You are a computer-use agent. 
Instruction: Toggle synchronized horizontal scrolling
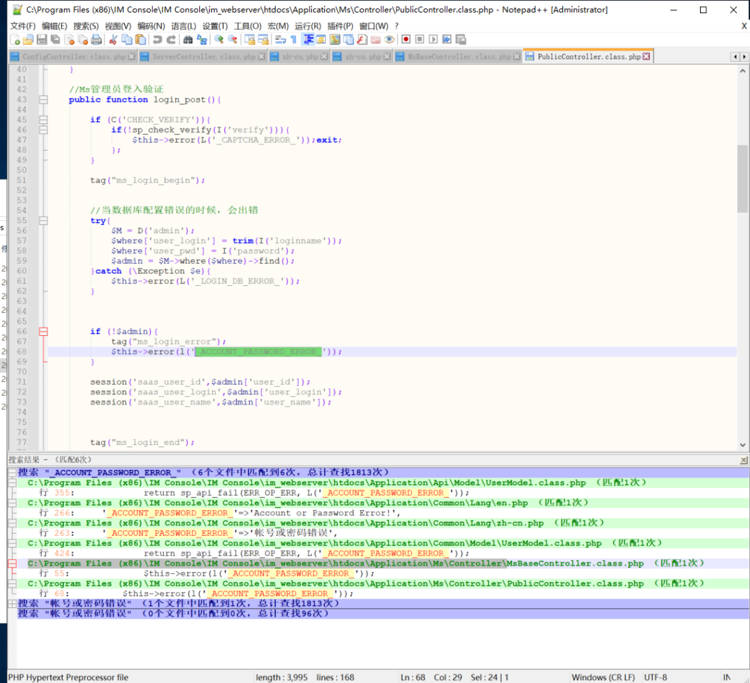point(263,40)
